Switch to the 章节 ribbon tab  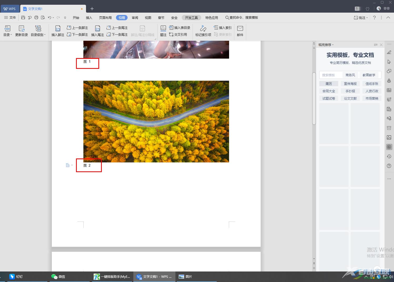pyautogui.click(x=161, y=18)
